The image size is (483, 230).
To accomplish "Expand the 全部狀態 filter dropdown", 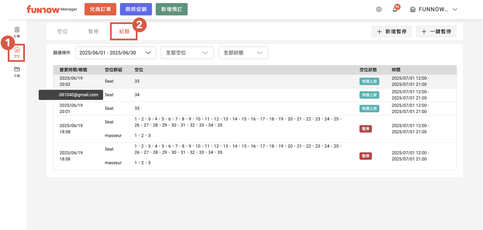I will pyautogui.click(x=243, y=53).
